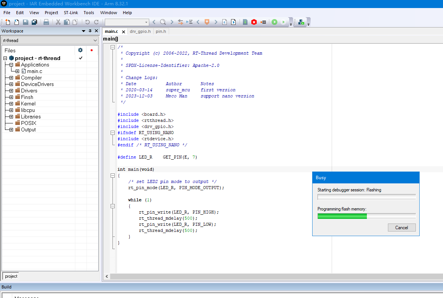Collapse the header comment block fold

112,47
